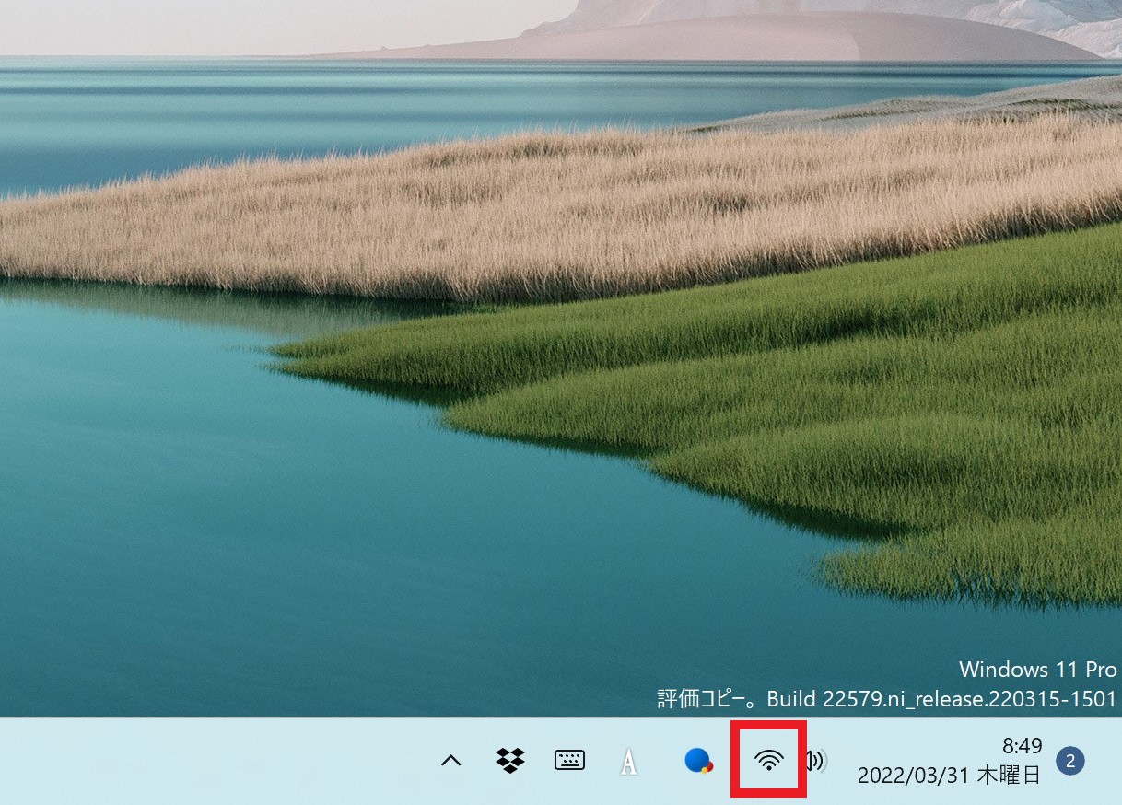Screen dimensions: 1122x805
Task: Click the blue sphere tray icon
Action: tap(698, 761)
